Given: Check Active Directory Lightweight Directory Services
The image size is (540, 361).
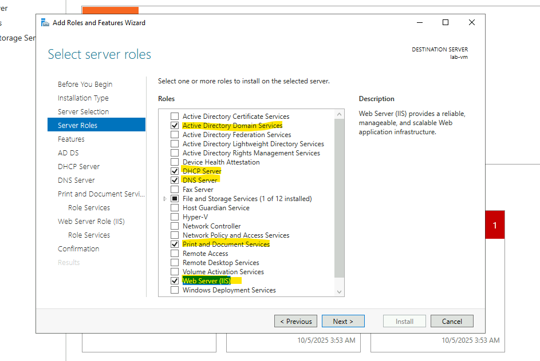Looking at the screenshot, I should pos(175,143).
